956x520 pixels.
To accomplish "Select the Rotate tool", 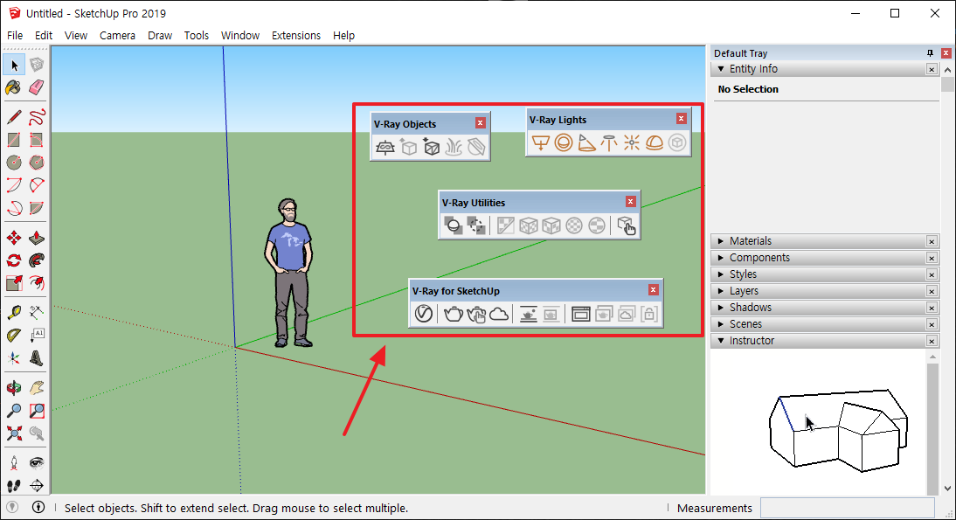I will (14, 261).
